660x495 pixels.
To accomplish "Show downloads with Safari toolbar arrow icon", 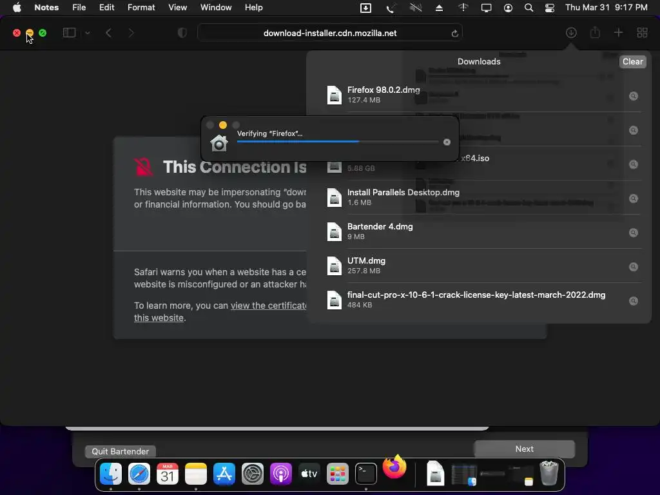I will tap(571, 32).
